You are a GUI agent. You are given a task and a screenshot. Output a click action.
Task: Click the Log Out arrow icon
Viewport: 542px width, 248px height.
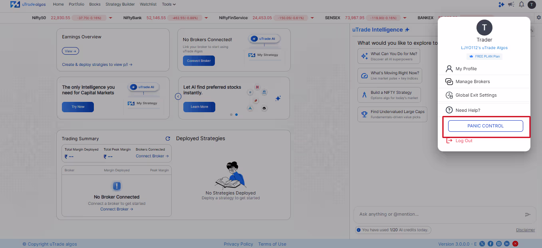(x=449, y=141)
